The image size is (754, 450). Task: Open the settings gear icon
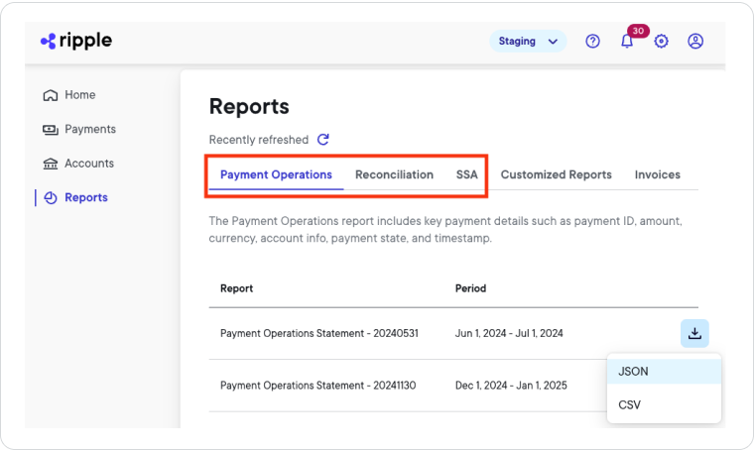662,42
